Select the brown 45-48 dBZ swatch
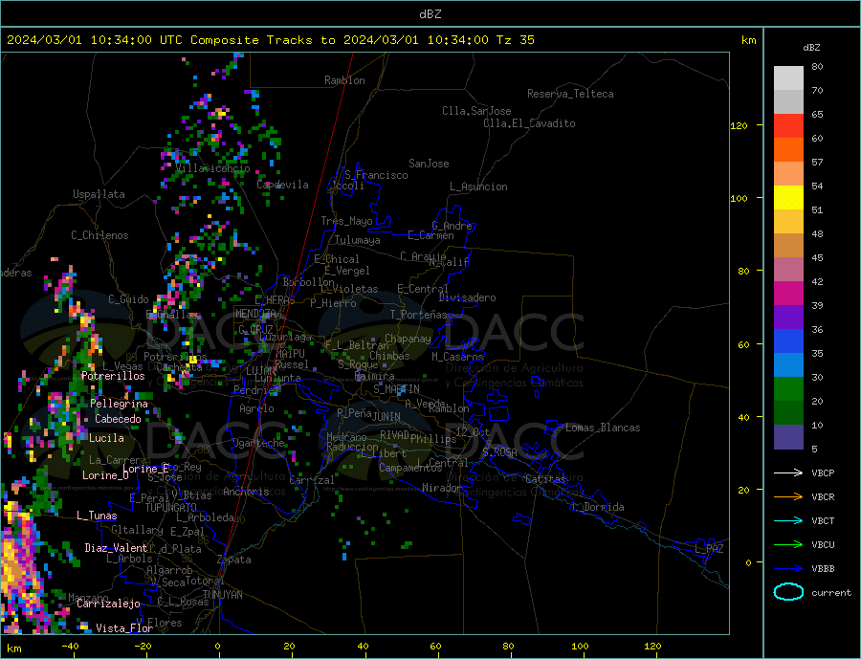Image resolution: width=861 pixels, height=659 pixels. pos(788,246)
